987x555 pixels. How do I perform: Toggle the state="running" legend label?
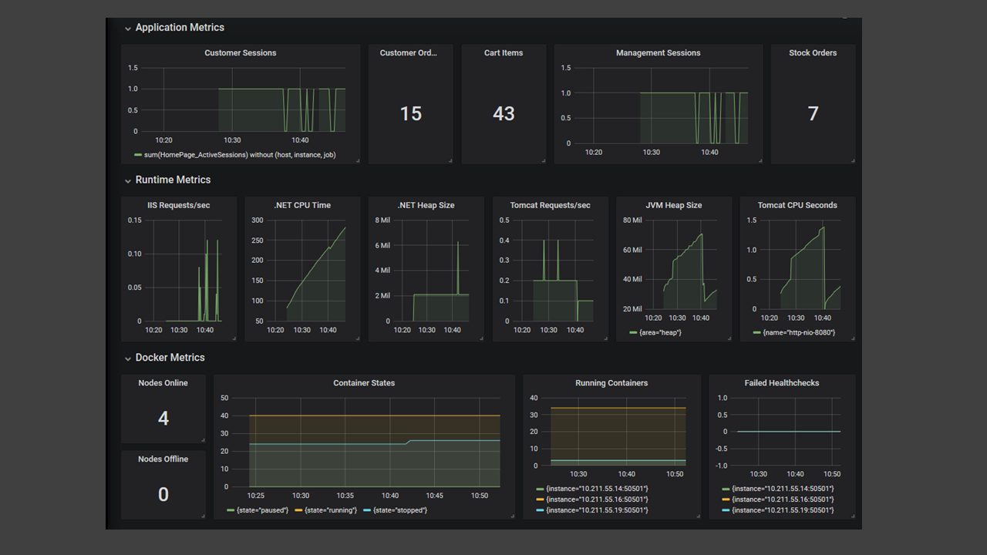click(331, 510)
